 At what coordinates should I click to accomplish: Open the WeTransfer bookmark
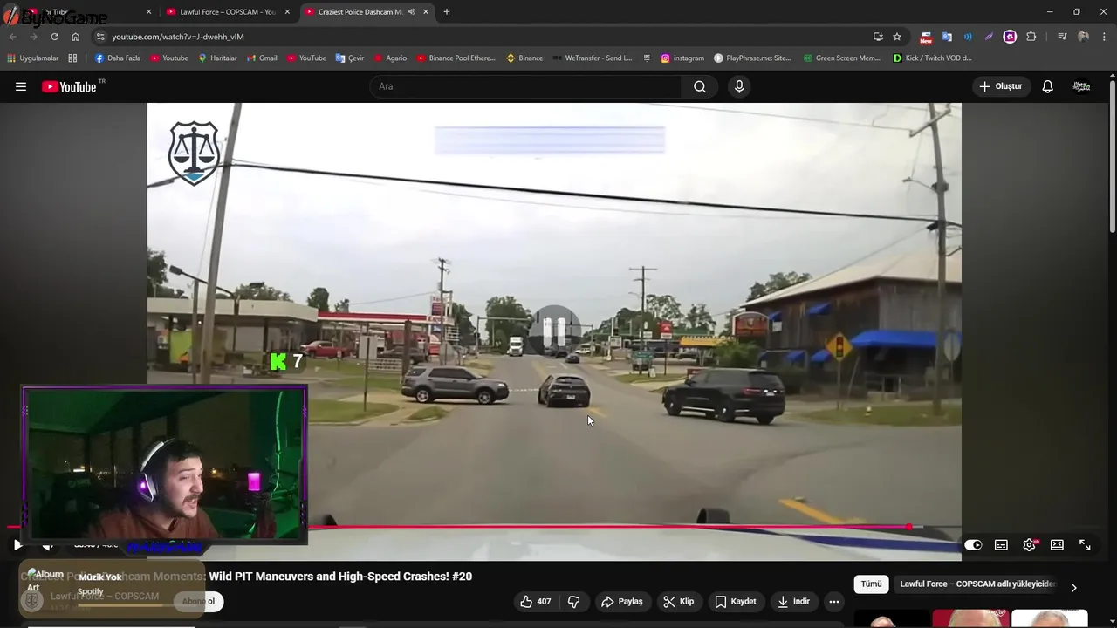click(x=593, y=58)
